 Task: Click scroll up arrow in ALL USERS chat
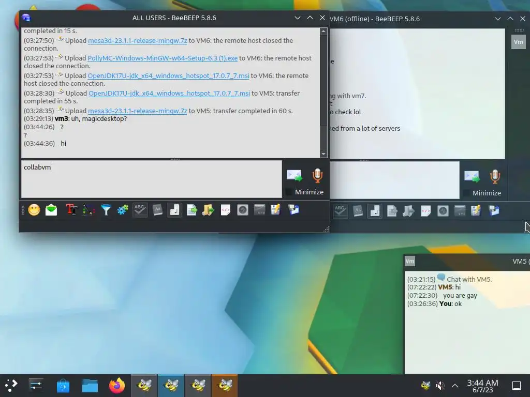[323, 32]
